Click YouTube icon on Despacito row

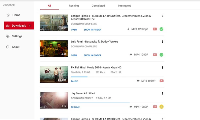155,55
